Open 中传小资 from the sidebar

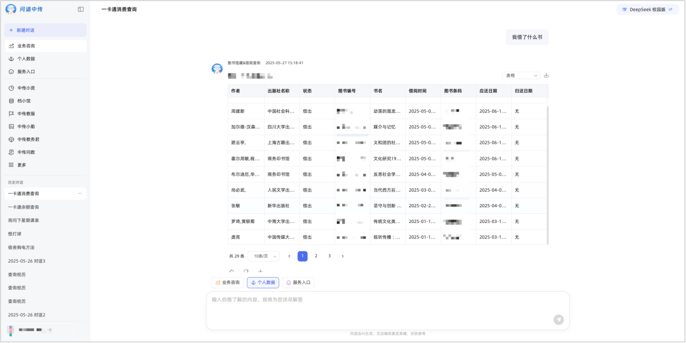[26, 88]
